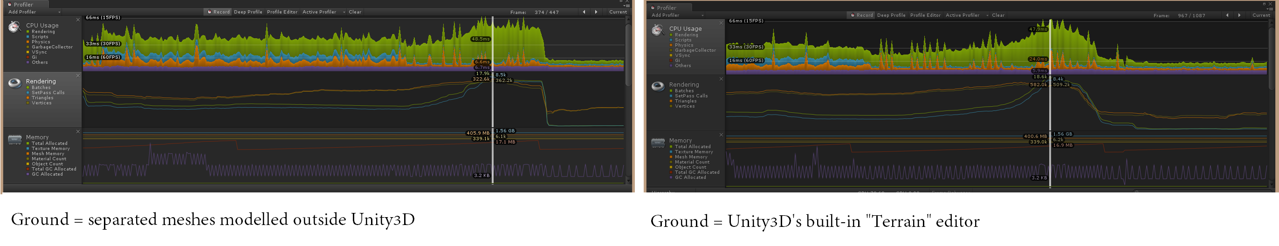
Task: Toggle Record in the left profiler toolbar
Action: pos(219,12)
